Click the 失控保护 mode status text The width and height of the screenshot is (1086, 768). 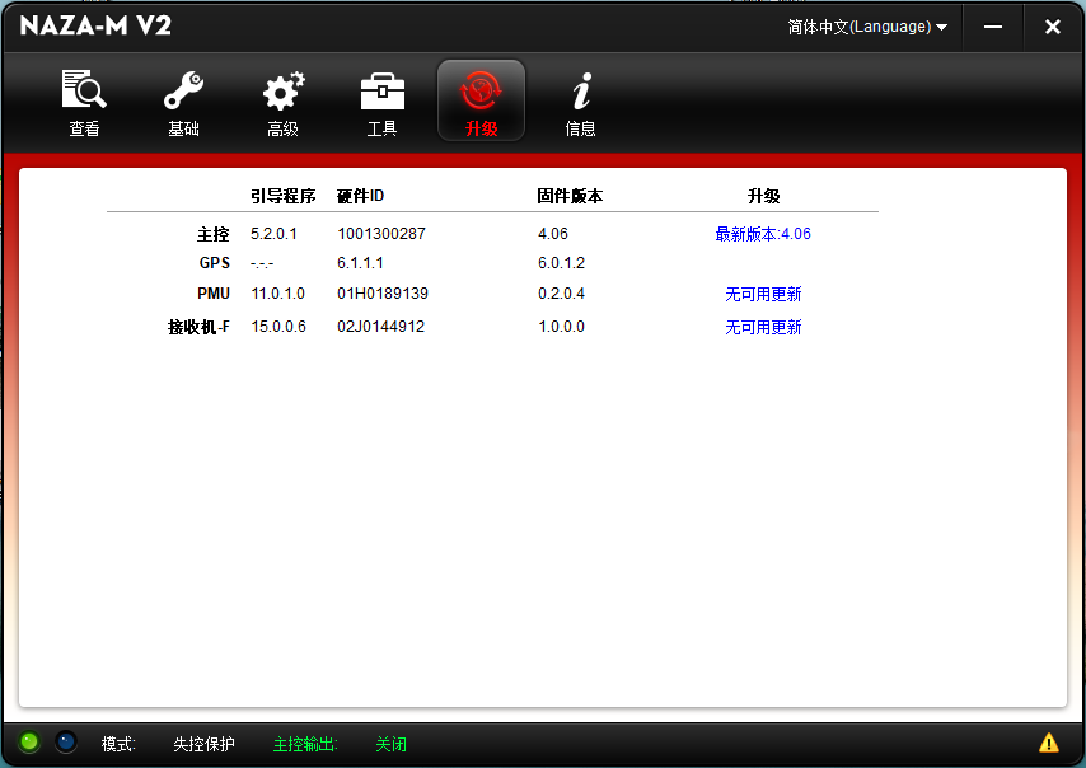[x=204, y=744]
